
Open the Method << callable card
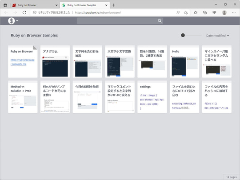(x=23, y=97)
